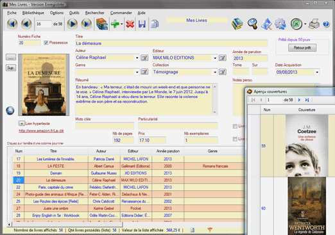The image size is (335, 235).
Task: Open the Date Acquisition calendar dropdown
Action: [x=317, y=72]
